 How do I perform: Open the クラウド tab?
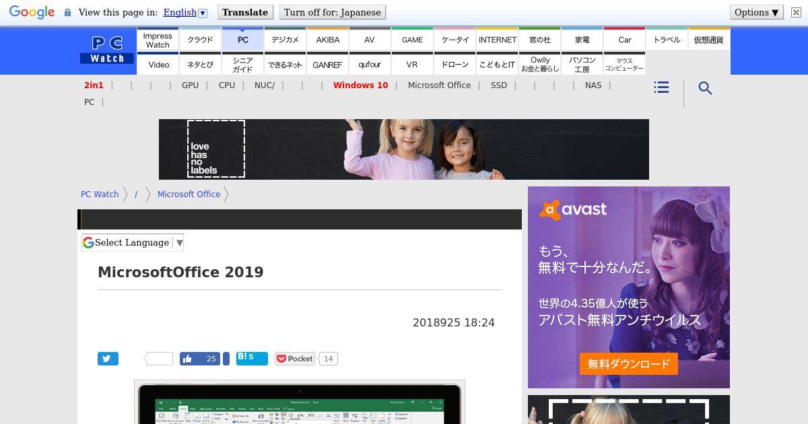200,40
